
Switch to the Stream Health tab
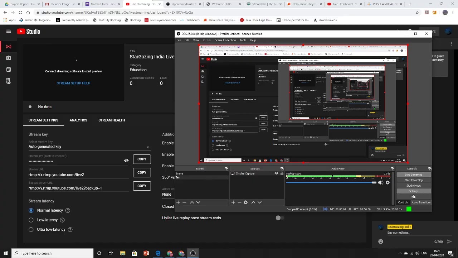(112, 120)
